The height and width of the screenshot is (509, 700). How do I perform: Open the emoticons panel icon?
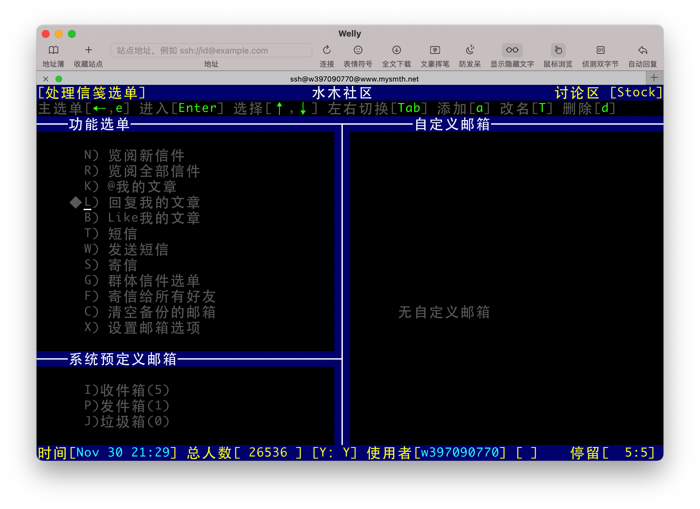tap(358, 50)
